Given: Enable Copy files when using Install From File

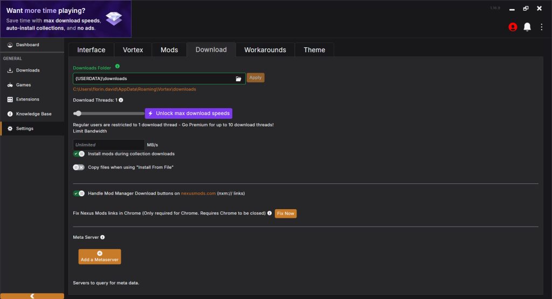Looking at the screenshot, I should coord(79,167).
